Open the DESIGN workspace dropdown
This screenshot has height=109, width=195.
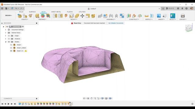pos(9,15)
